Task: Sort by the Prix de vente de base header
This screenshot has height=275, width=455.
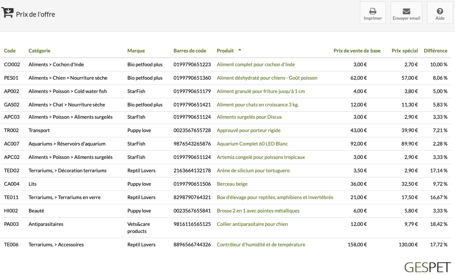Action: (357, 51)
